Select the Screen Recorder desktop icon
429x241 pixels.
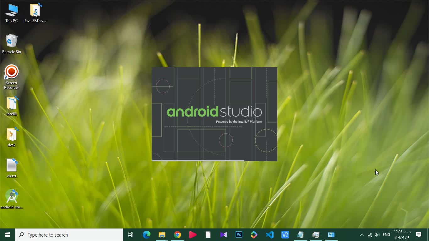(x=12, y=72)
